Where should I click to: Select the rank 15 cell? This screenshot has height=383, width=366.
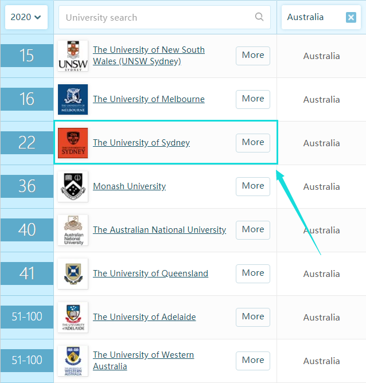(x=27, y=56)
